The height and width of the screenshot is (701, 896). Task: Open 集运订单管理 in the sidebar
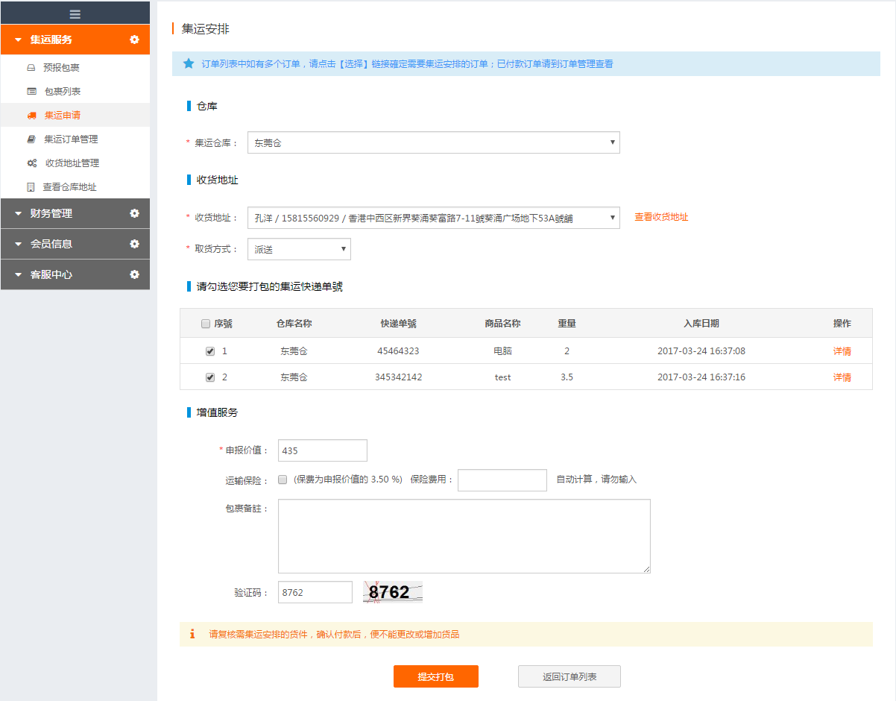(71, 139)
